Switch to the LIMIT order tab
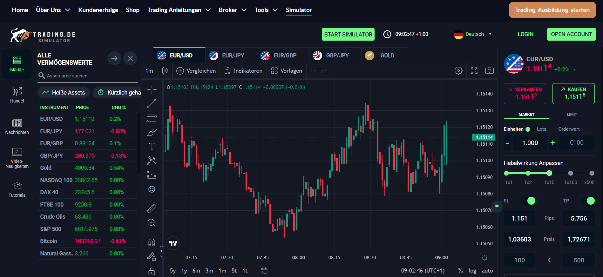Screen dimensions: 603x277 coord(572,114)
